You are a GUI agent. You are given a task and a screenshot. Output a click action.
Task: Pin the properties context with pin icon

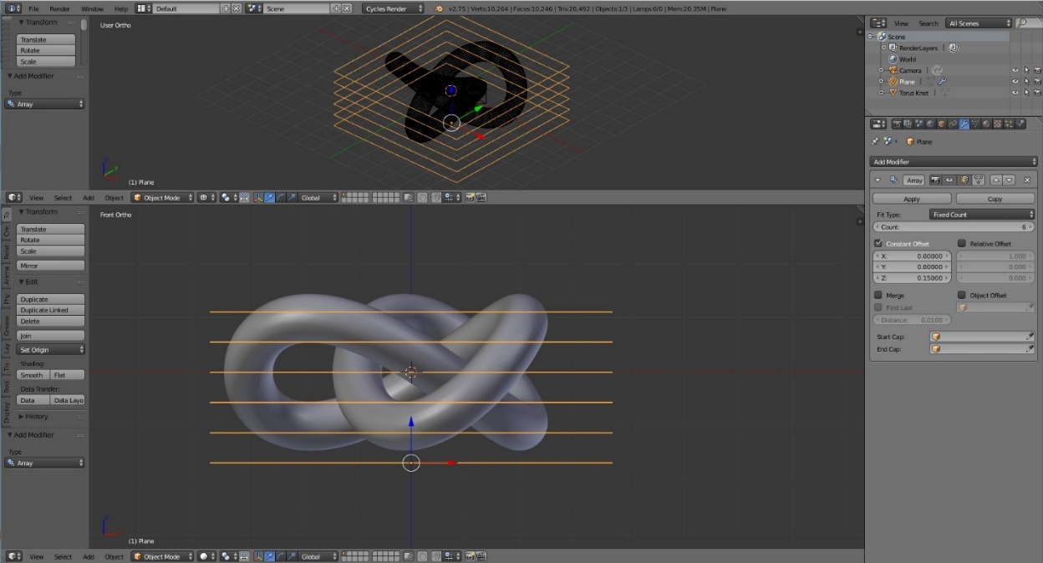click(x=875, y=142)
